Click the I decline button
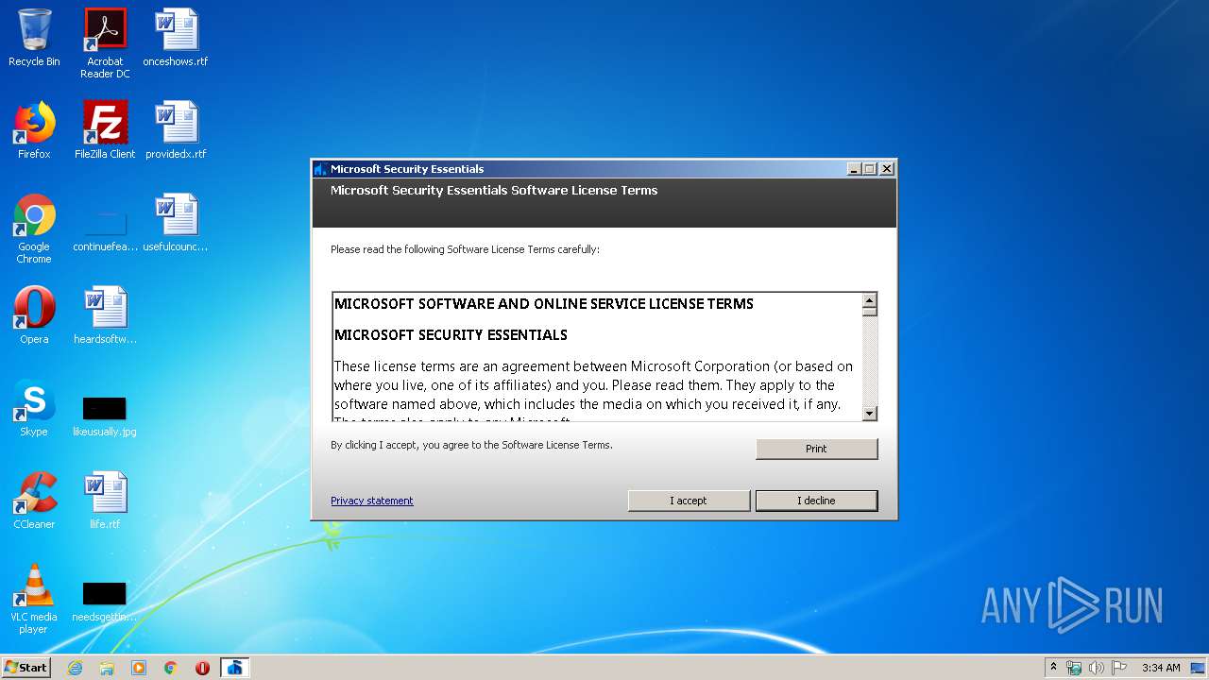Viewport: 1209px width, 680px height. pyautogui.click(x=816, y=501)
